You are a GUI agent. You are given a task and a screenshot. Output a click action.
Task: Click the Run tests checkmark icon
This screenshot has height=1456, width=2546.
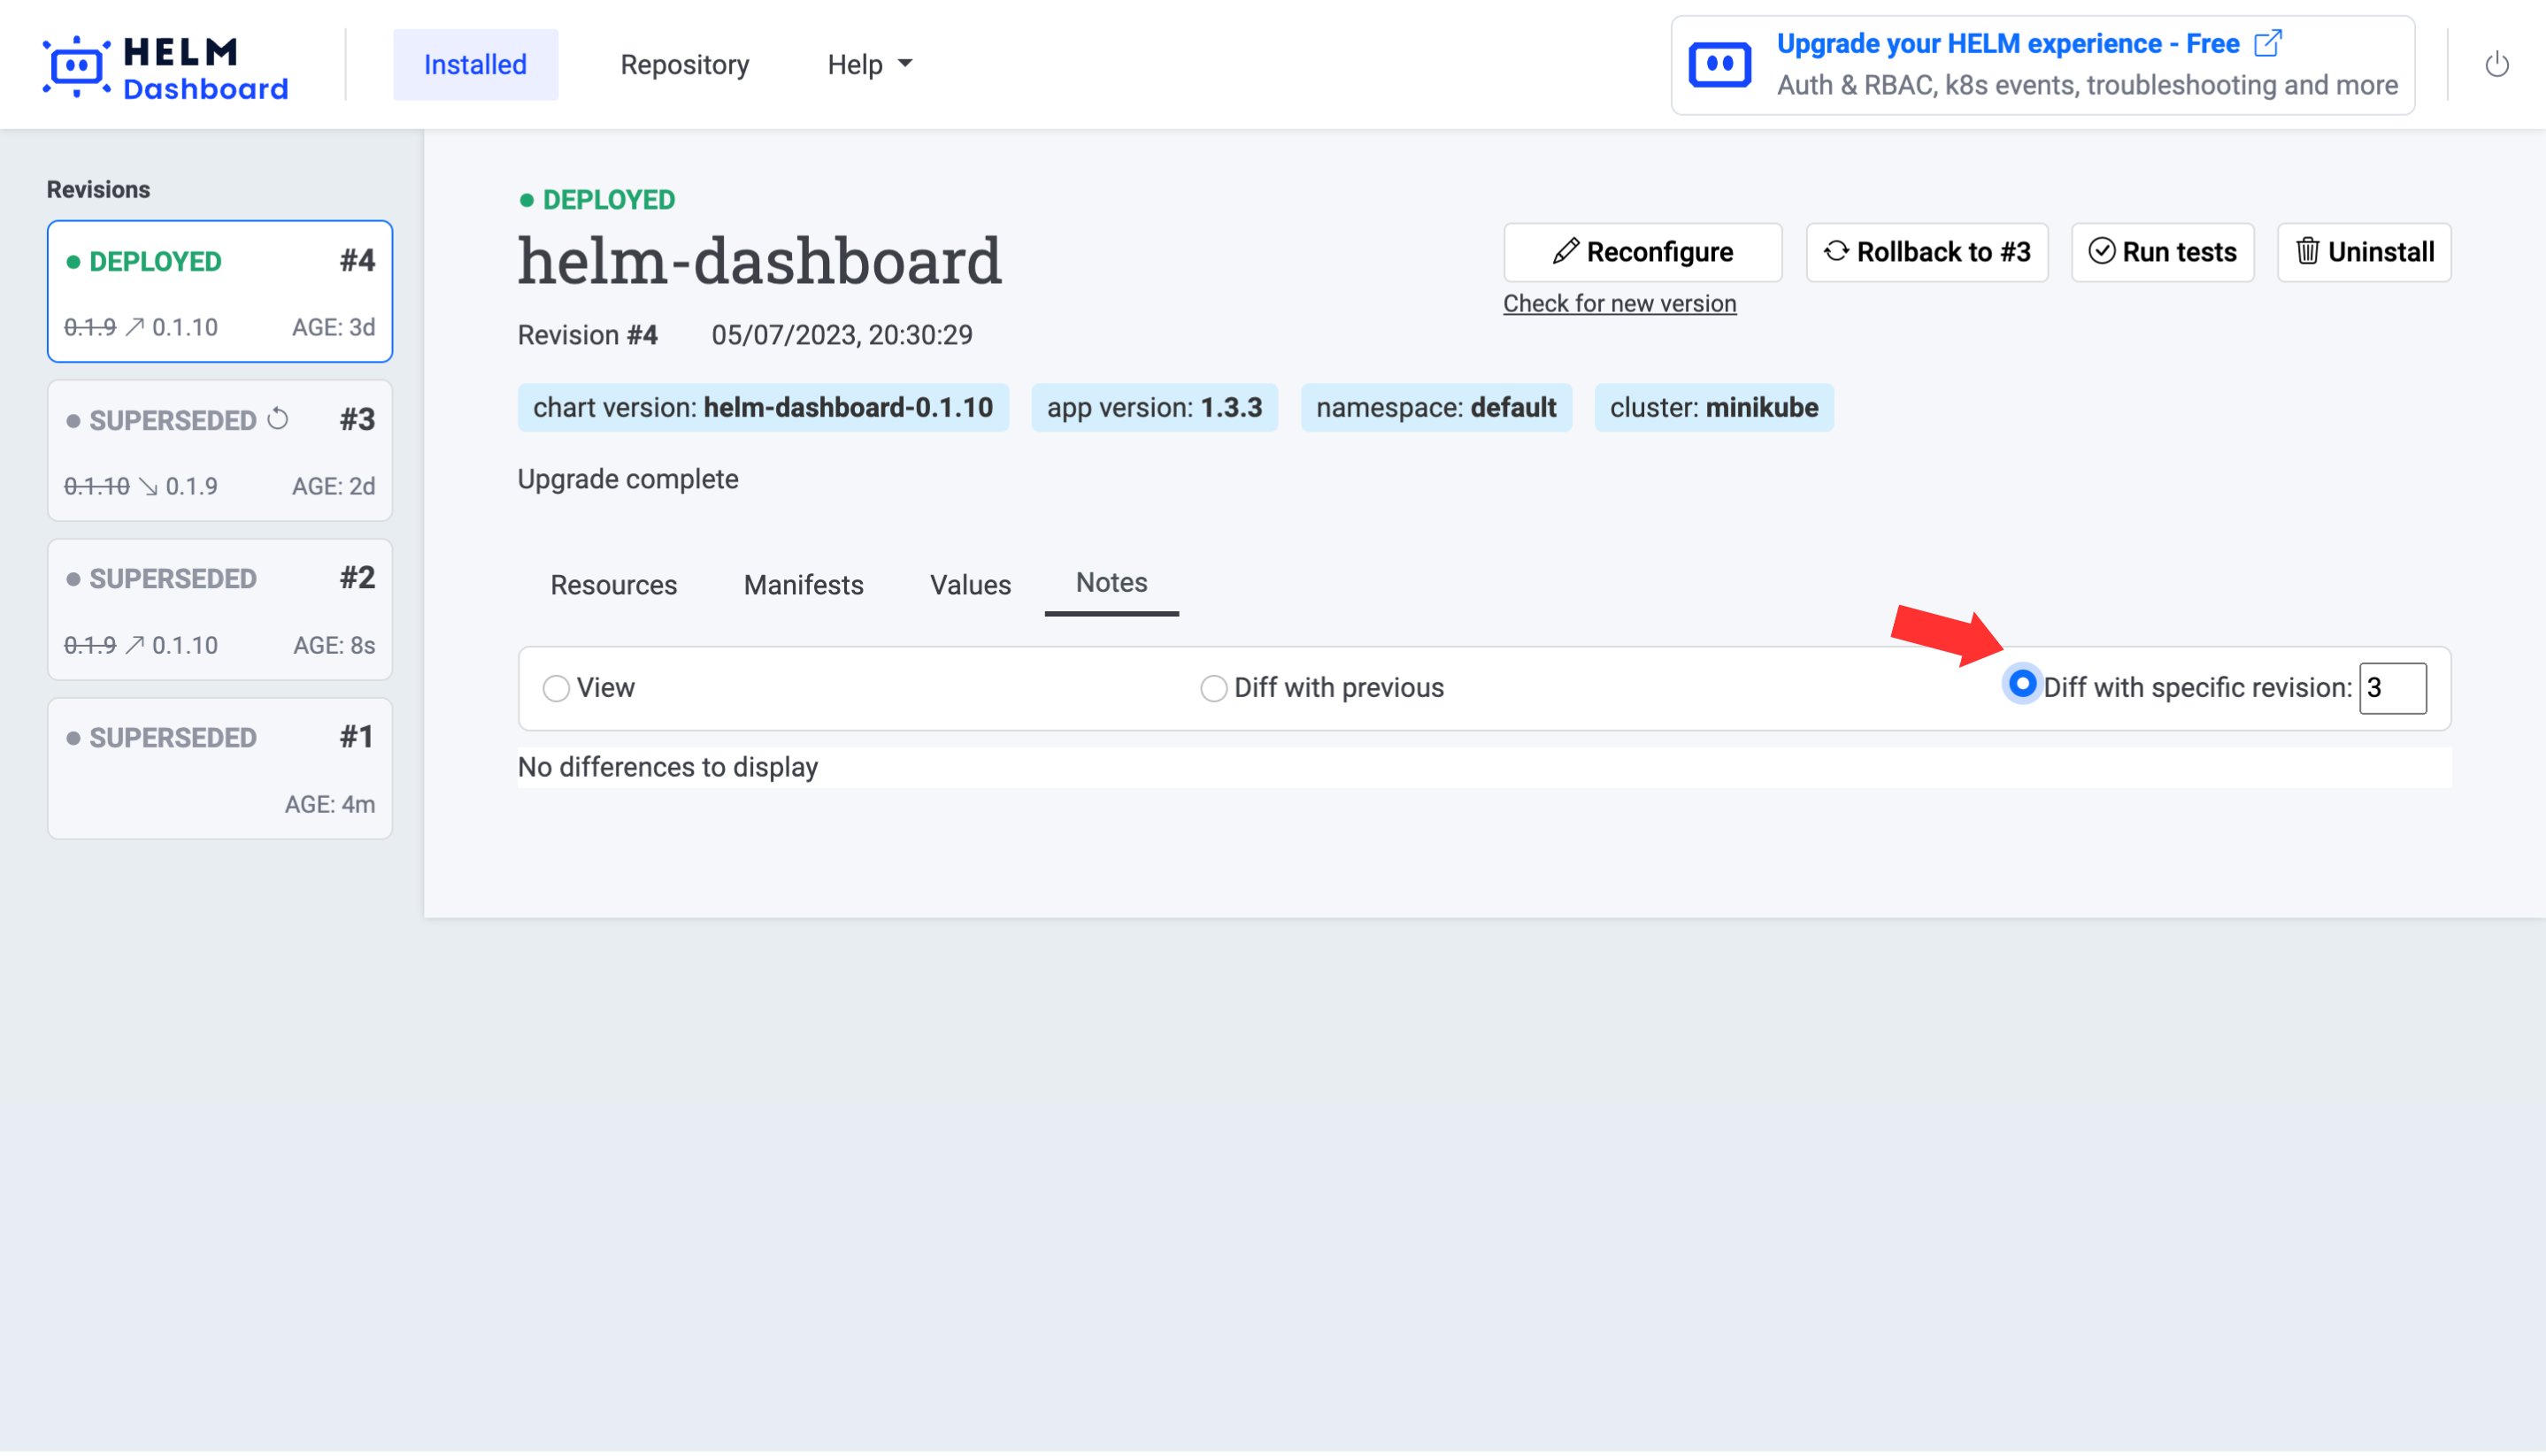click(2101, 251)
